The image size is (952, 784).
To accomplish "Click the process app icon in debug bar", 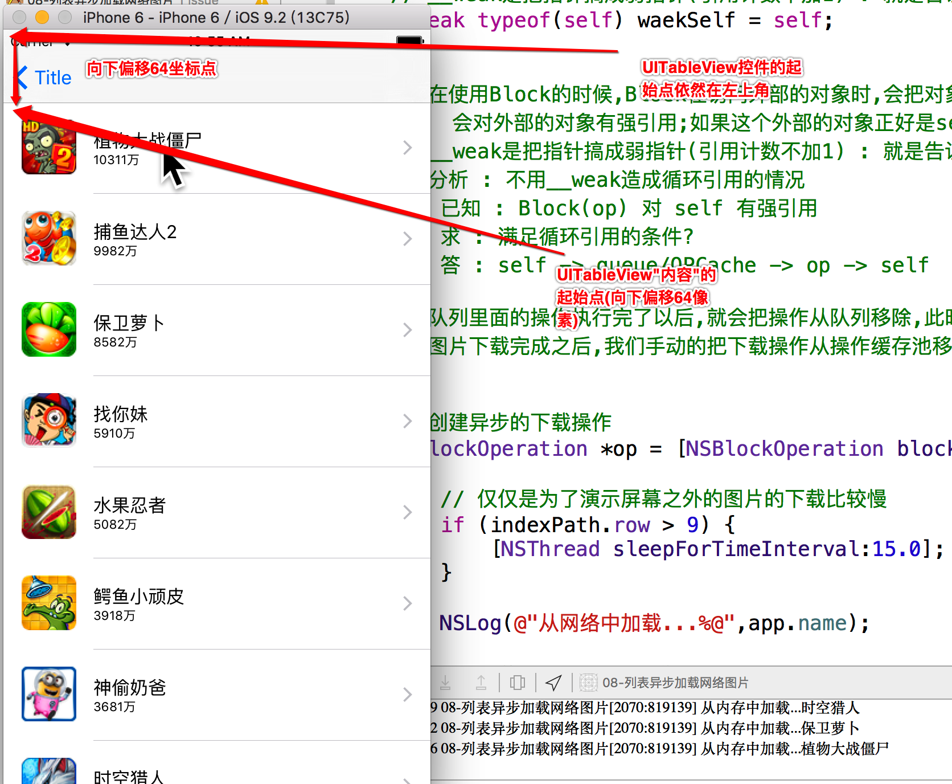I will pyautogui.click(x=588, y=682).
